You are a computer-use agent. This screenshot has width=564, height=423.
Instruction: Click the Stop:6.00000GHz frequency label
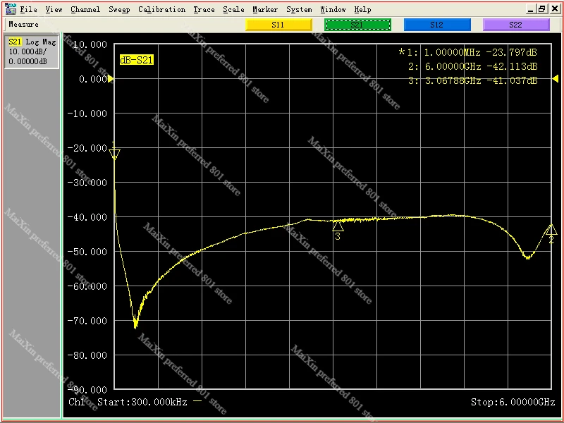click(x=513, y=402)
